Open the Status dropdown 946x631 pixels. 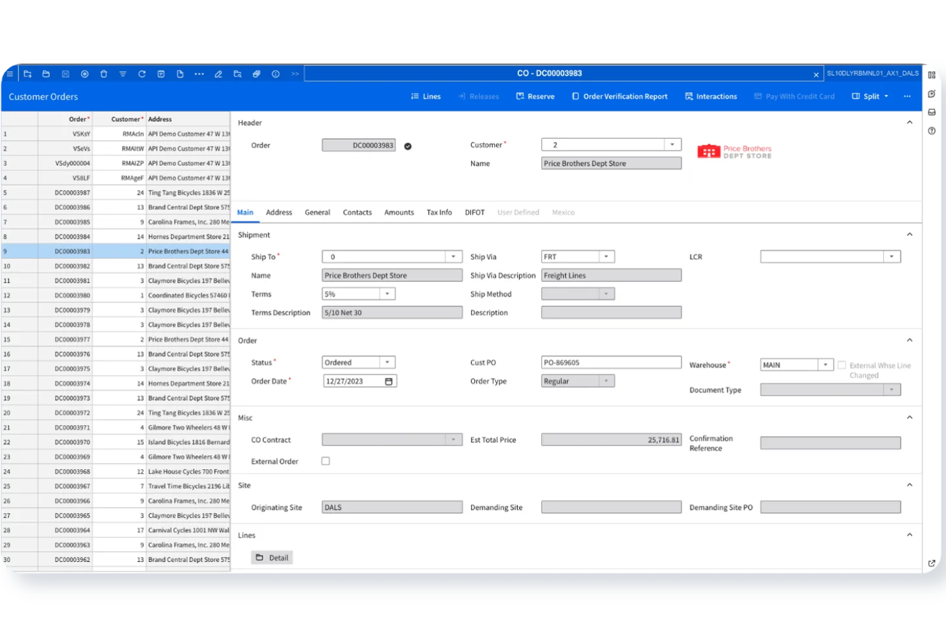[387, 362]
